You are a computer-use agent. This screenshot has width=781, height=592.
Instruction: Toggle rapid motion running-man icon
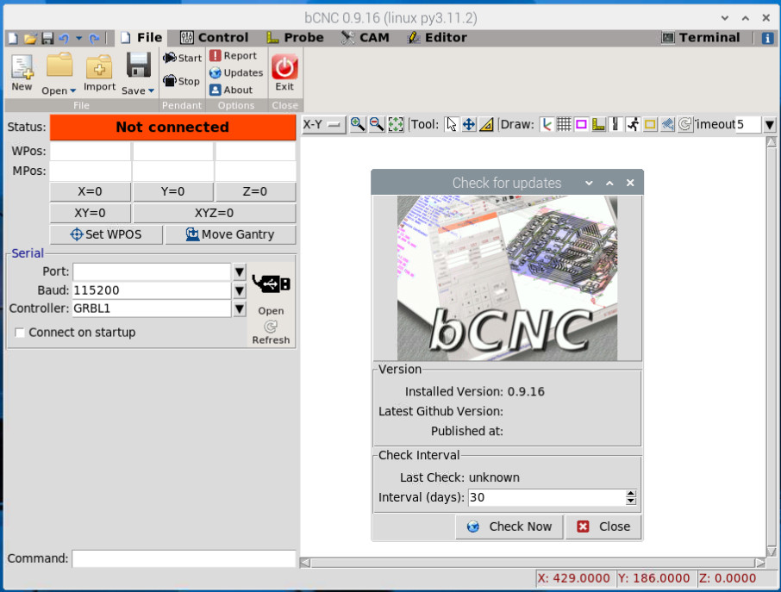point(633,124)
